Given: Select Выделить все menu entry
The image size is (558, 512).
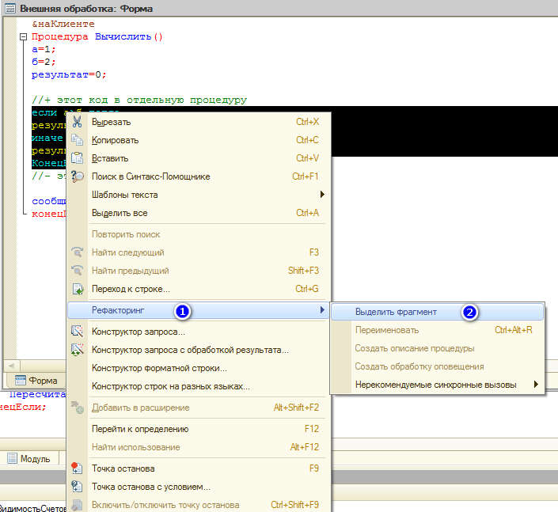Looking at the screenshot, I should pyautogui.click(x=120, y=213).
